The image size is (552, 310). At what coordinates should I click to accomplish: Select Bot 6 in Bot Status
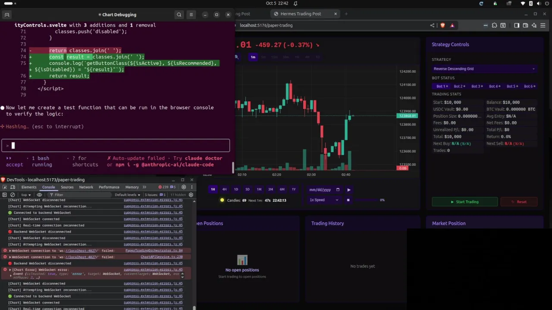529,86
